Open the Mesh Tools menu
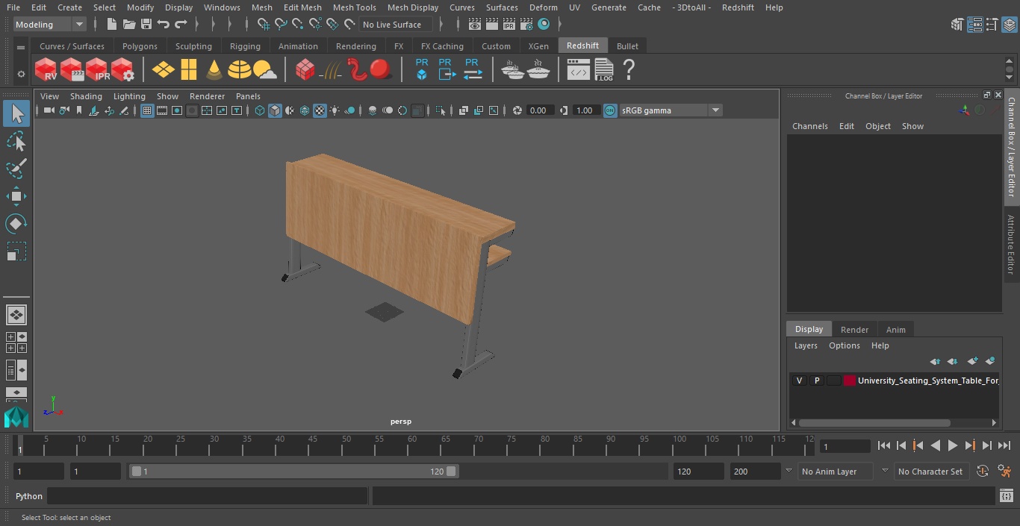1020x526 pixels. click(354, 7)
